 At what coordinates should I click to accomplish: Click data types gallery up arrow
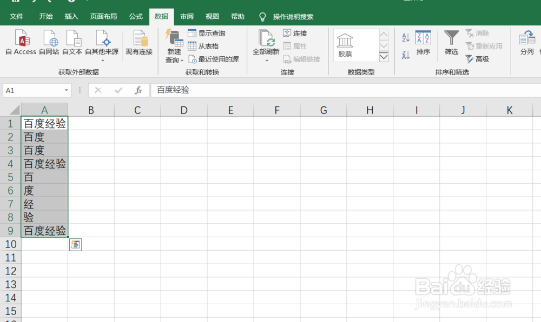(384, 35)
